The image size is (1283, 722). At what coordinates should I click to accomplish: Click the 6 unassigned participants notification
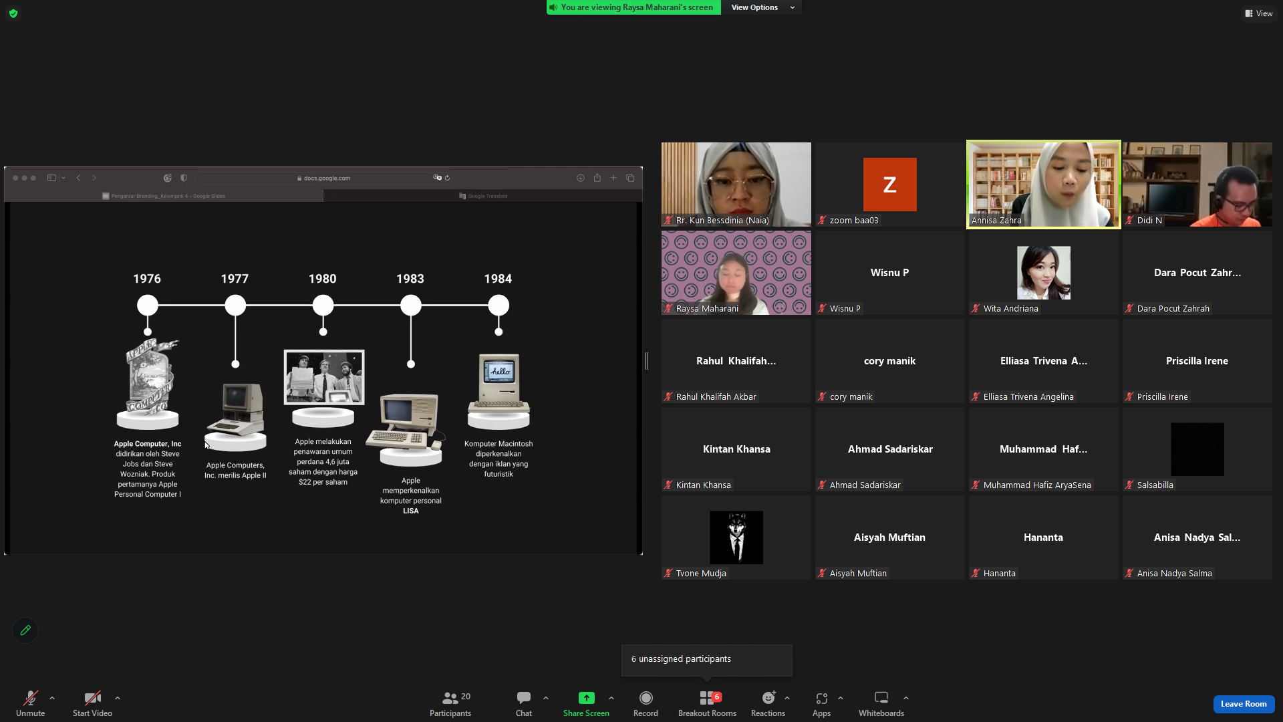click(707, 660)
